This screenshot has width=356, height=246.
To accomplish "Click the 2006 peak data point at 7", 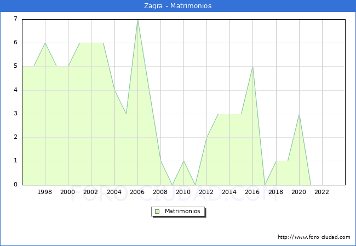I will tap(137, 20).
